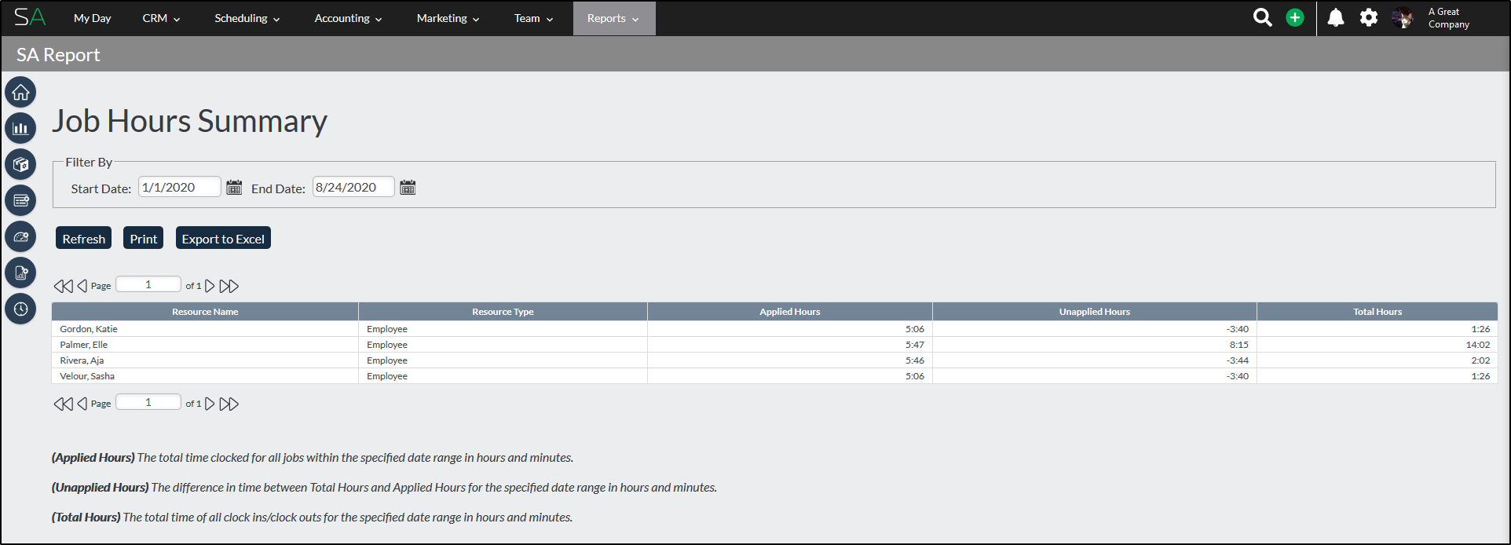Click the End Date input field

tap(353, 187)
